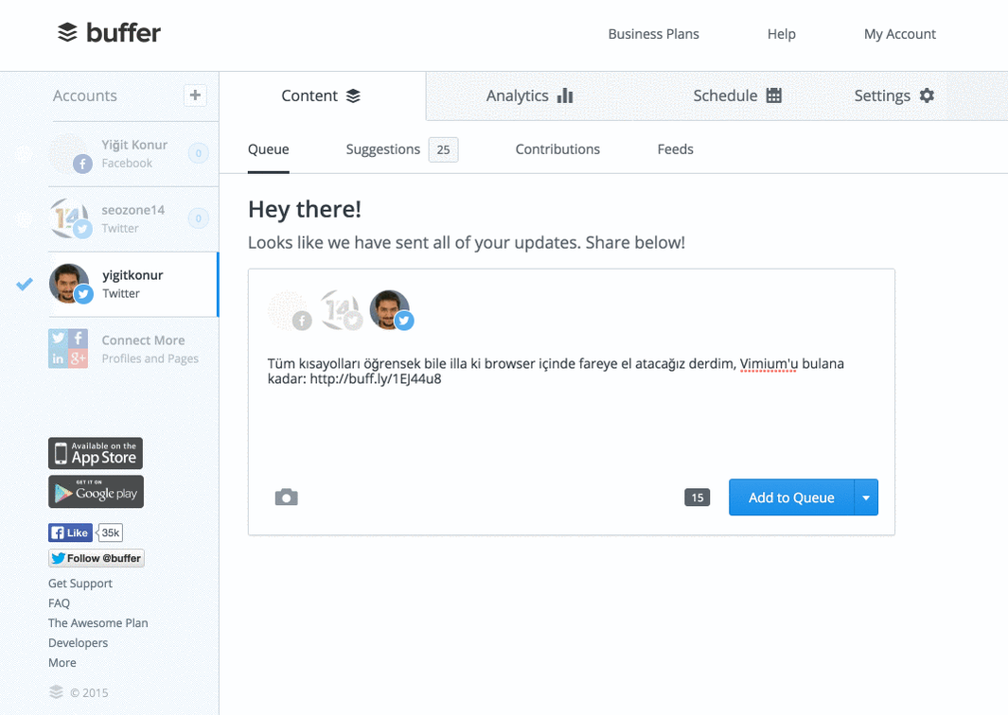Add a new account with plus button
Viewport: 1008px width, 715px height.
[195, 96]
